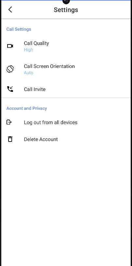132x266 pixels.
Task: Tap the Call Quality label text
Action: pyautogui.click(x=37, y=43)
